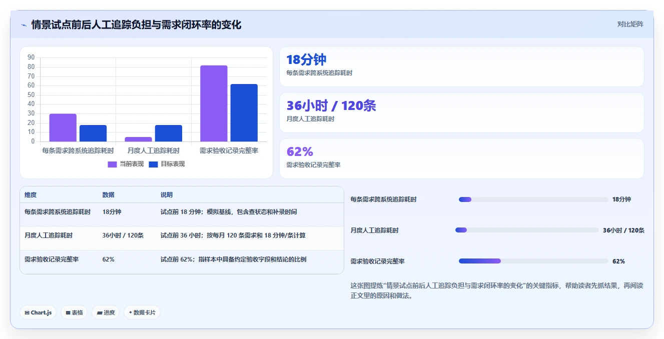
Task: Click the lightning icon beside the title
Action: (24, 24)
